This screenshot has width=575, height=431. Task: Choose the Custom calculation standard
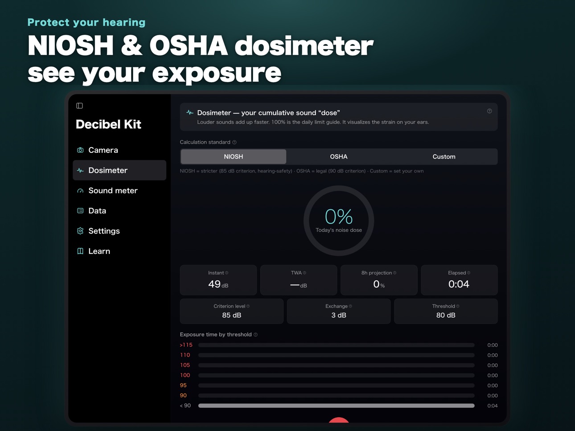(x=444, y=156)
